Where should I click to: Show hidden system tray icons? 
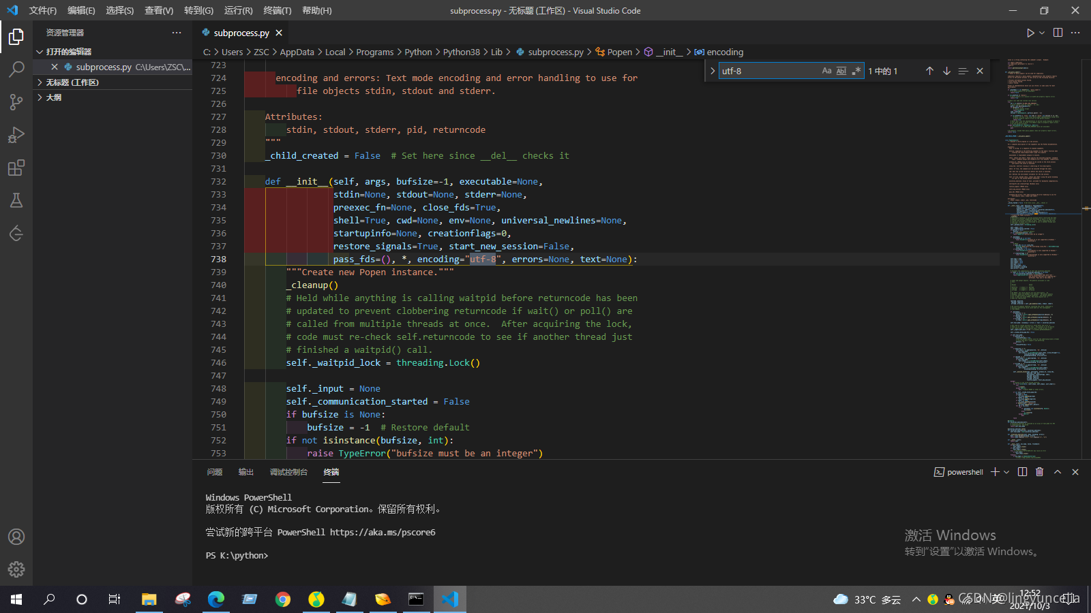pyautogui.click(x=916, y=599)
